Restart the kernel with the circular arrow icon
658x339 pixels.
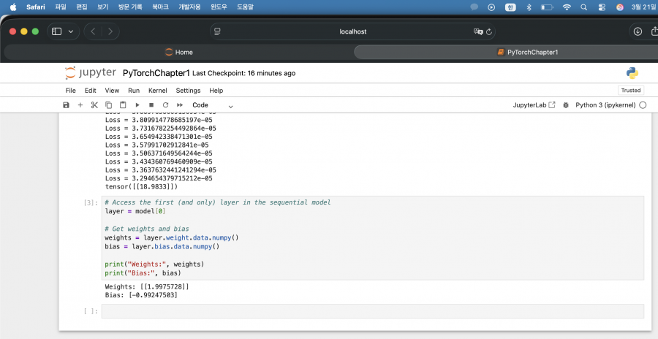click(x=165, y=105)
